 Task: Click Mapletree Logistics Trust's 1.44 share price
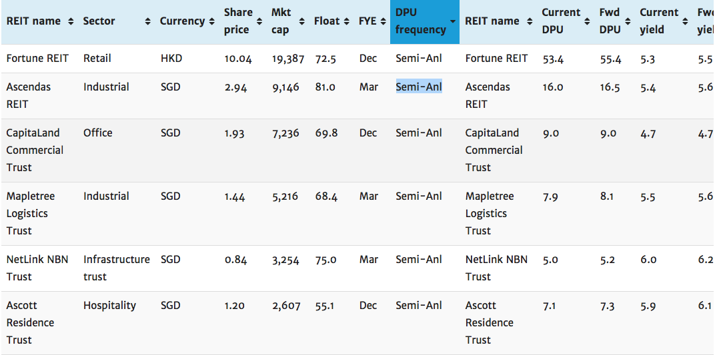[235, 196]
